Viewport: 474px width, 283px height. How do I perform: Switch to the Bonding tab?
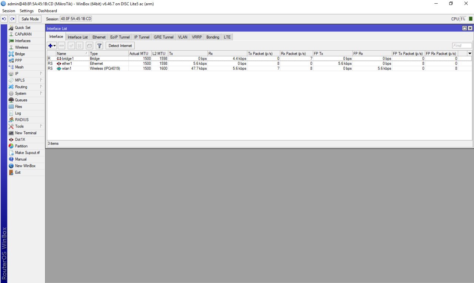pyautogui.click(x=213, y=37)
